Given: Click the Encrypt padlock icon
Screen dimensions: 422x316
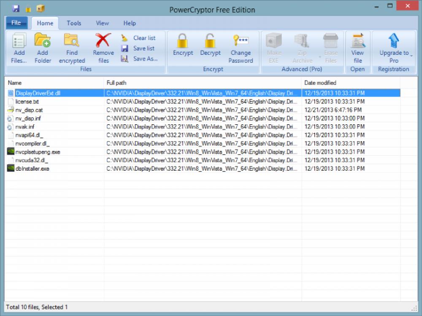Looking at the screenshot, I should [x=183, y=42].
